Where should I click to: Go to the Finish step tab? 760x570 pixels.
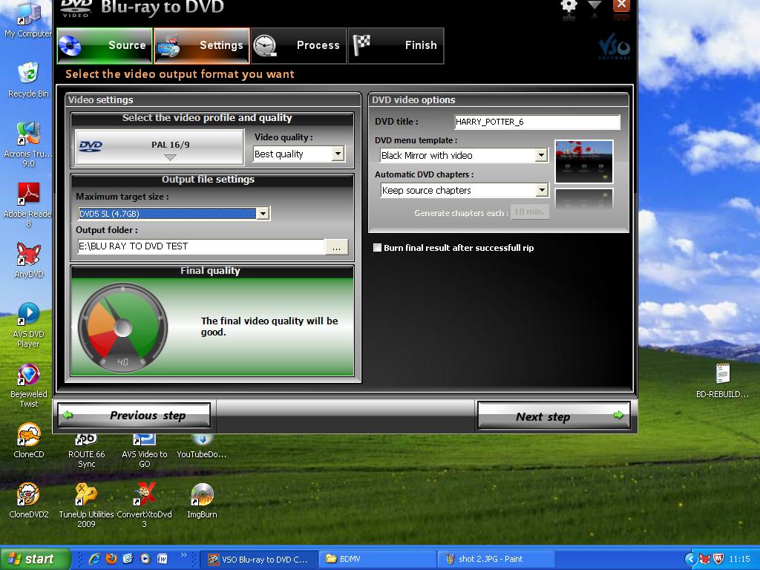(x=396, y=45)
